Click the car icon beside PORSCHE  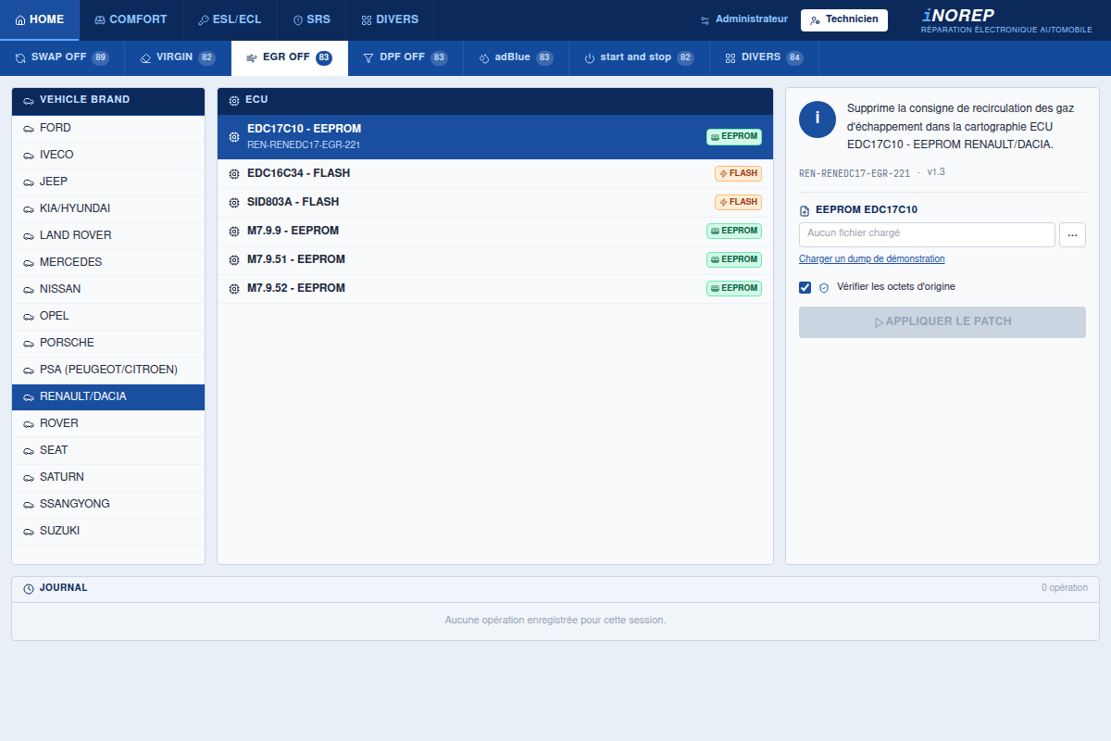[29, 344]
